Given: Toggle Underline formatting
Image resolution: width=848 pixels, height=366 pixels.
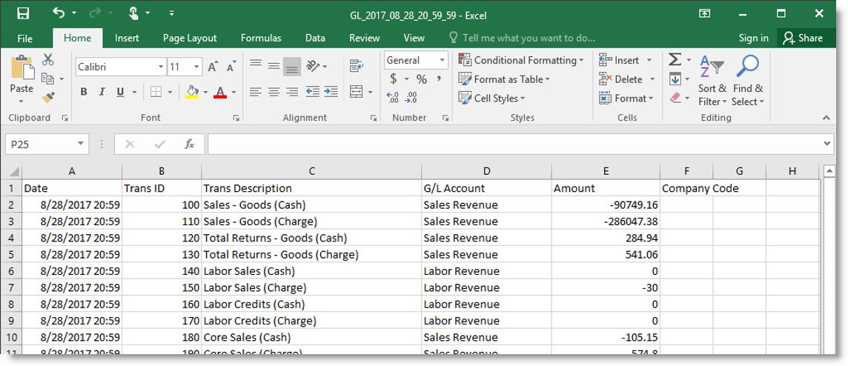Looking at the screenshot, I should [120, 92].
